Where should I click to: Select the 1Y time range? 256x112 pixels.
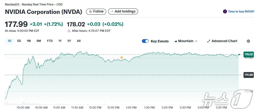pyautogui.click(x=60, y=41)
